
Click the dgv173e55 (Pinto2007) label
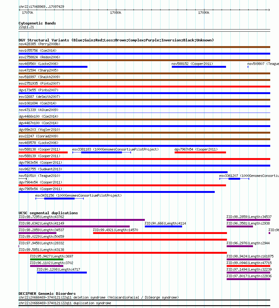[x=39, y=90]
